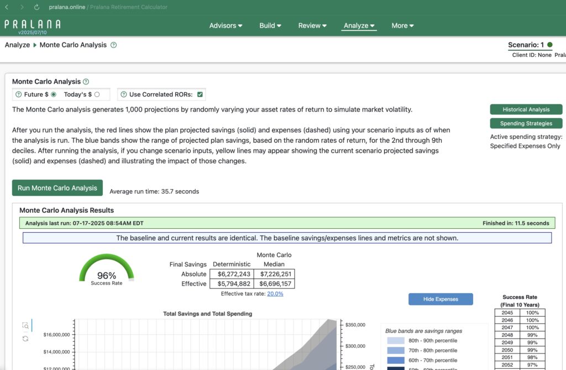Click the Median Effective value $6,696,157
This screenshot has height=370, width=566.
[275, 284]
